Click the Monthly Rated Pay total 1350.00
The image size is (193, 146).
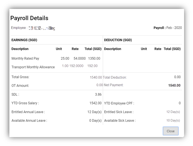94,59
